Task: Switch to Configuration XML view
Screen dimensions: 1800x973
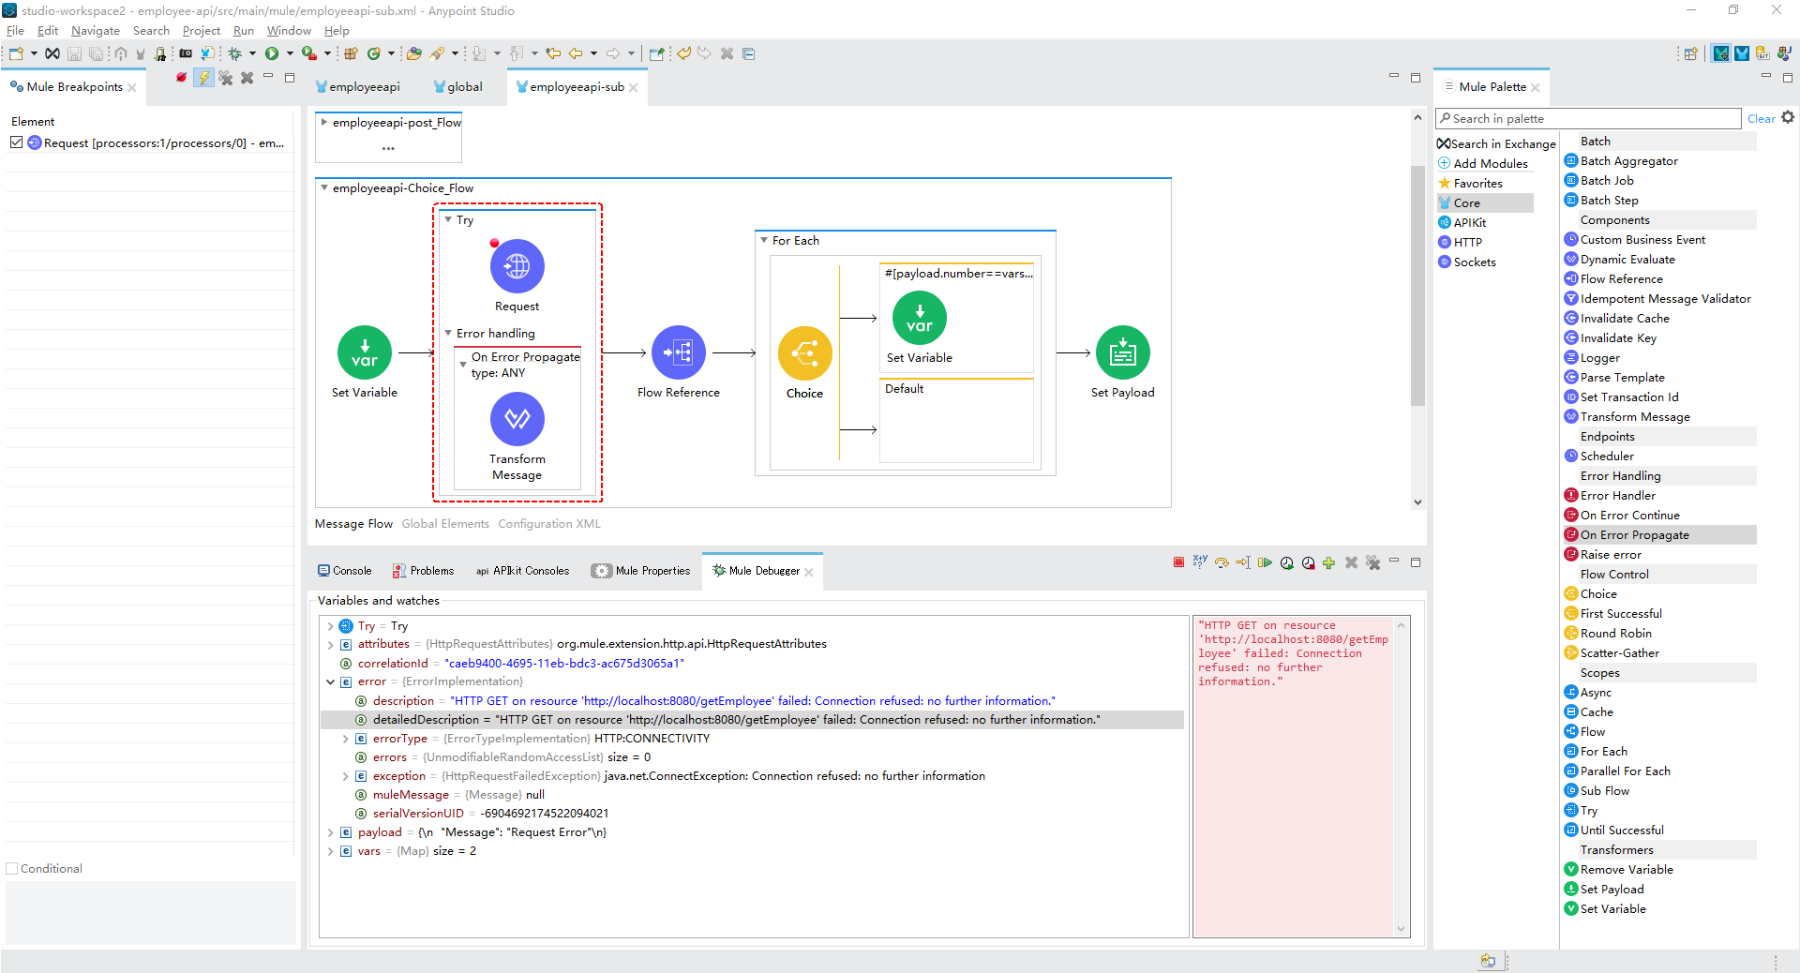Action: pyautogui.click(x=549, y=524)
